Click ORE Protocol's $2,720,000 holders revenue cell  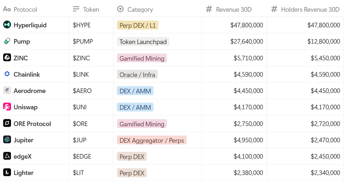point(305,124)
